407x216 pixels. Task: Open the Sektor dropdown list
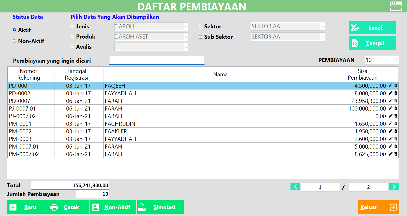(x=323, y=26)
